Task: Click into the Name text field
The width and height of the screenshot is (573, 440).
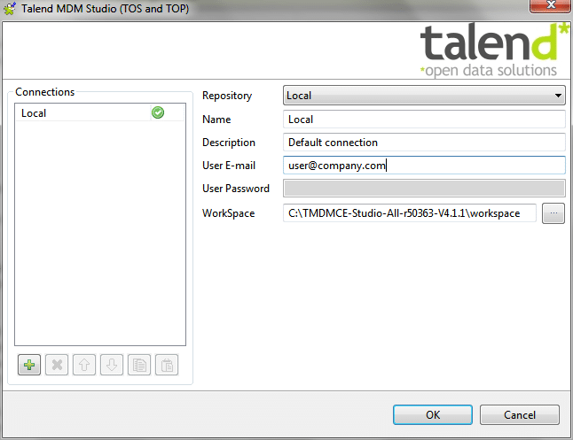Action: tap(424, 119)
